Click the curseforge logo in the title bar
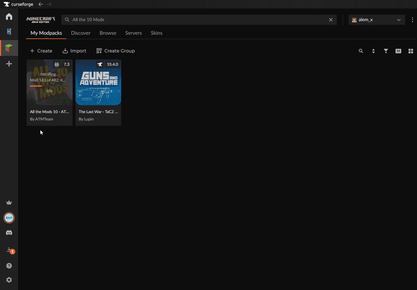This screenshot has width=417, height=290. pyautogui.click(x=18, y=4)
